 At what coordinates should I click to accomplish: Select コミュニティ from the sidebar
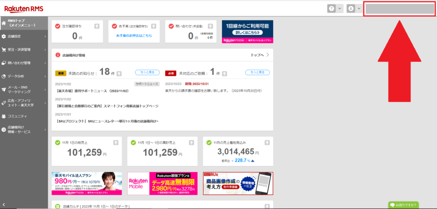tap(23, 116)
